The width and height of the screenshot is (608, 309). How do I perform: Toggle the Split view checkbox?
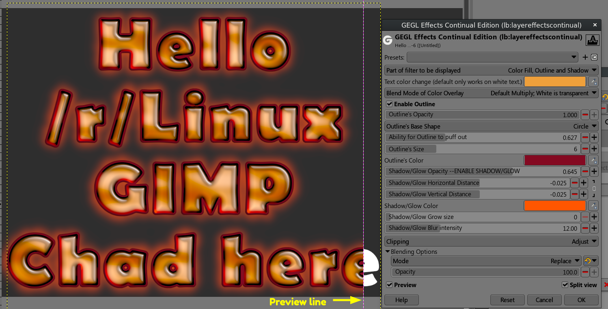click(565, 285)
